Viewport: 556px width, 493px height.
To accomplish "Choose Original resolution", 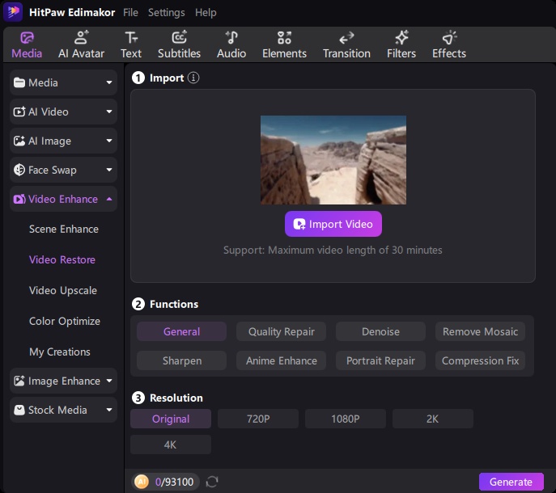I will (x=171, y=419).
